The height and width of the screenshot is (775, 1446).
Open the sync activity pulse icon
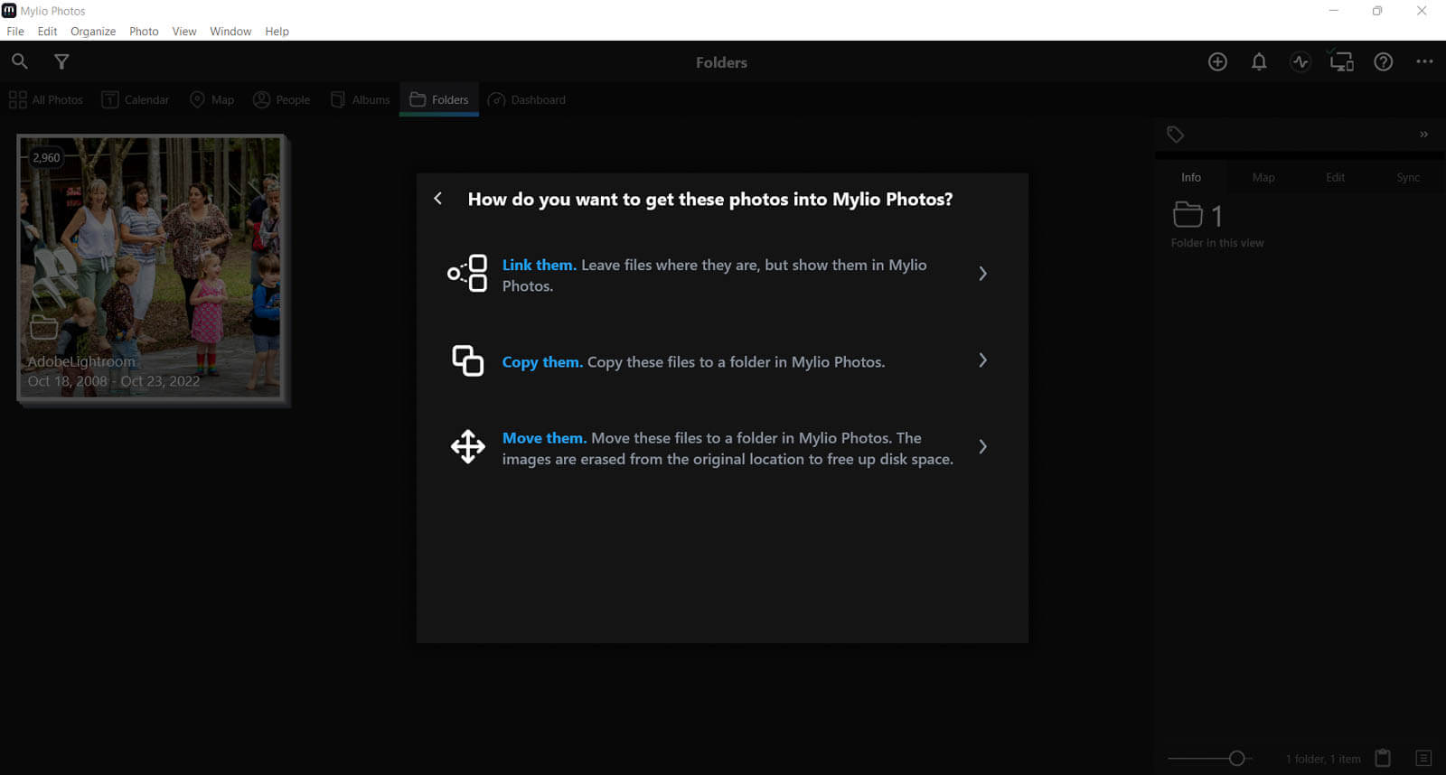[1300, 61]
